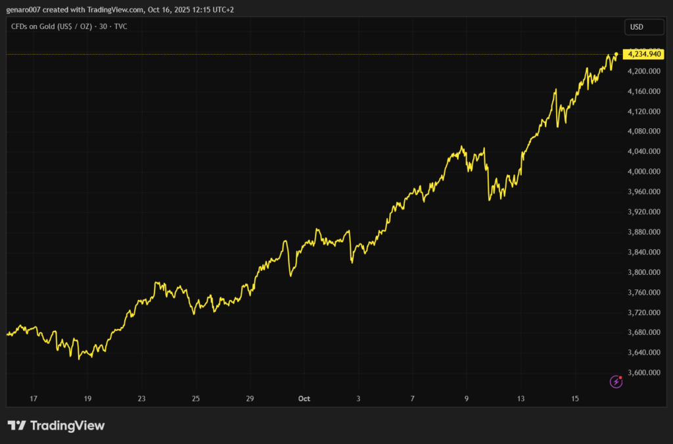
Task: Click the 3,800.000 price axis label
Action: click(644, 272)
